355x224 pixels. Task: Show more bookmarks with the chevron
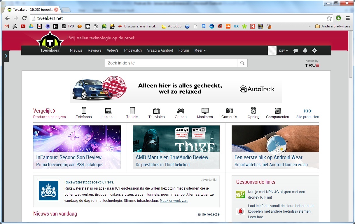click(x=309, y=26)
